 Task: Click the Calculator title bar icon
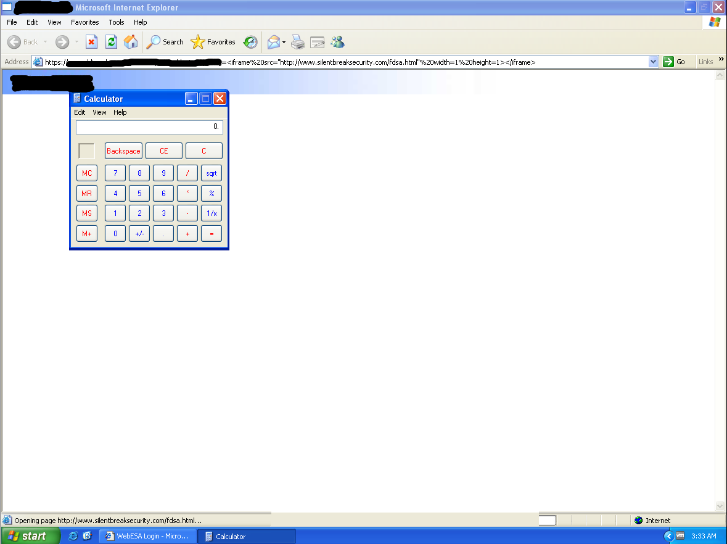tap(78, 98)
